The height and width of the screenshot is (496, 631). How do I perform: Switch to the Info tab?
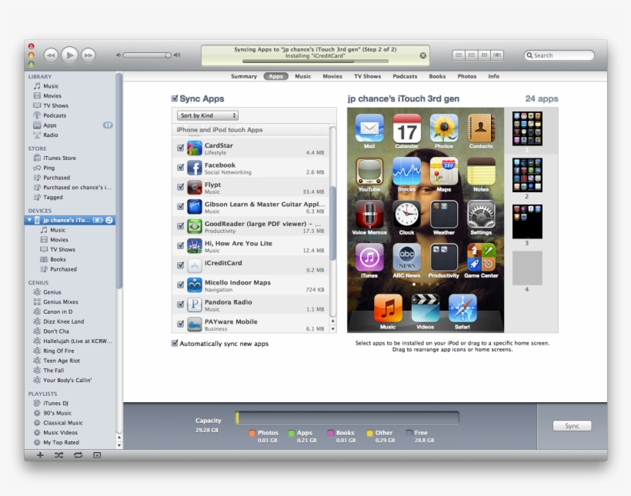[494, 76]
